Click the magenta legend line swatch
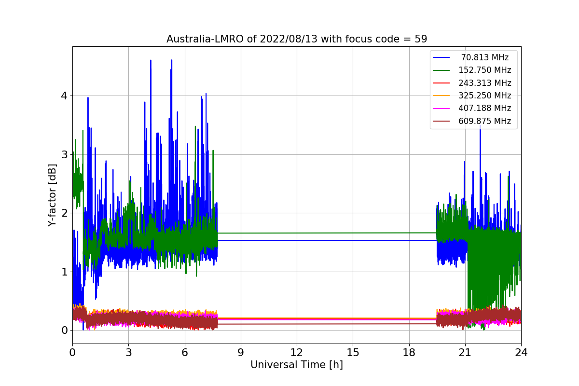This screenshot has height=386, width=579. pyautogui.click(x=441, y=108)
